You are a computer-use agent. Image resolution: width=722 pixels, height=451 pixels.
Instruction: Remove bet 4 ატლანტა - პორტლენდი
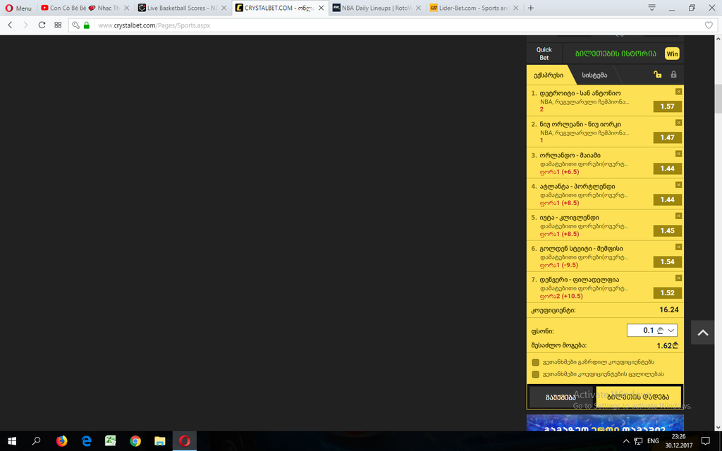tap(678, 185)
